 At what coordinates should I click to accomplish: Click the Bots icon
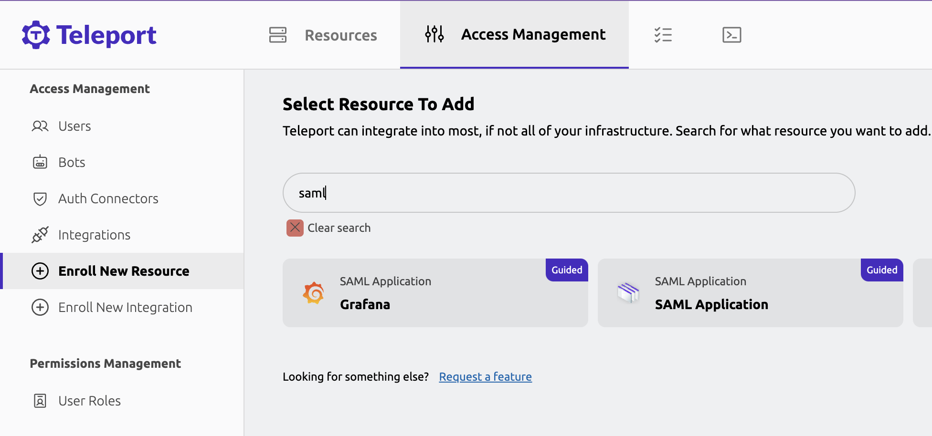click(x=40, y=162)
